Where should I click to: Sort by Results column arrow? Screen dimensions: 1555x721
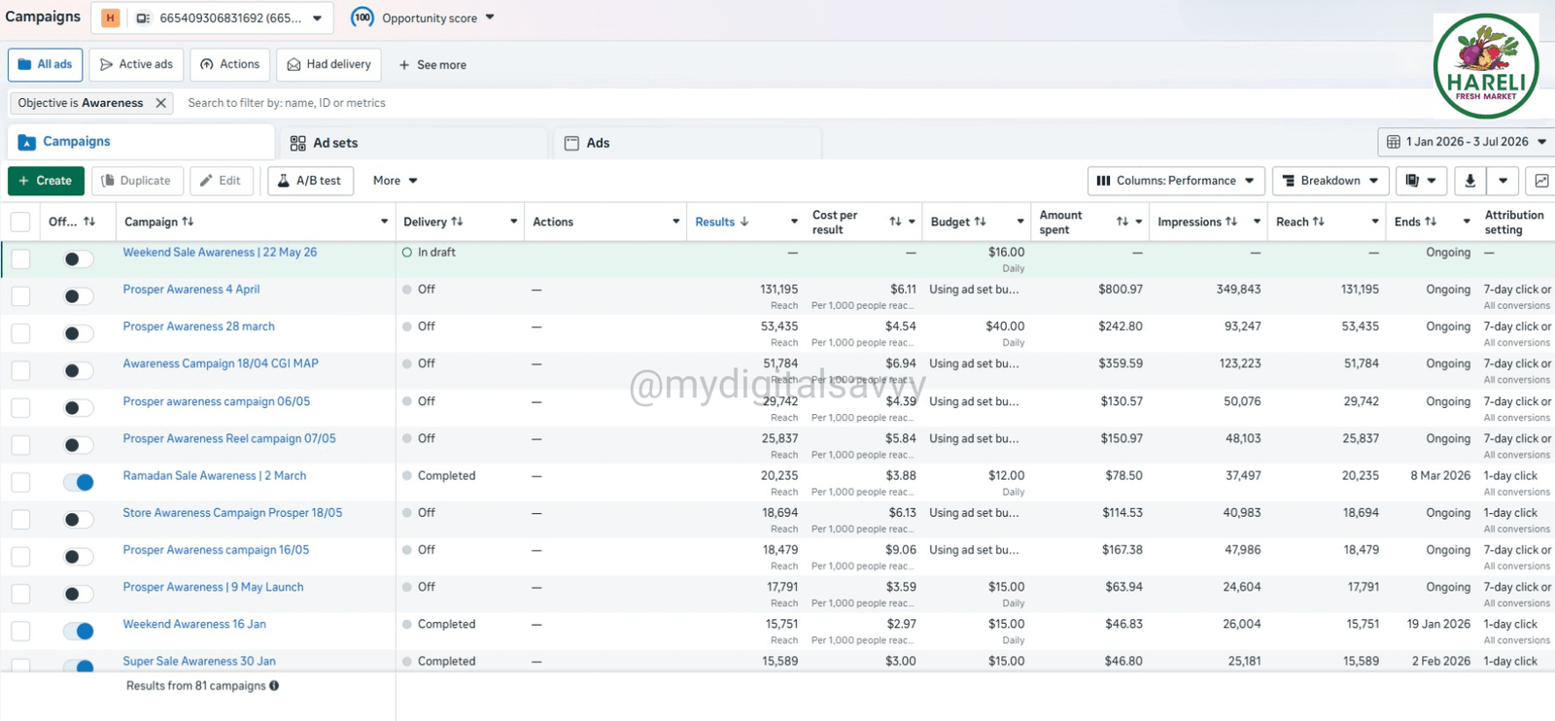(744, 222)
